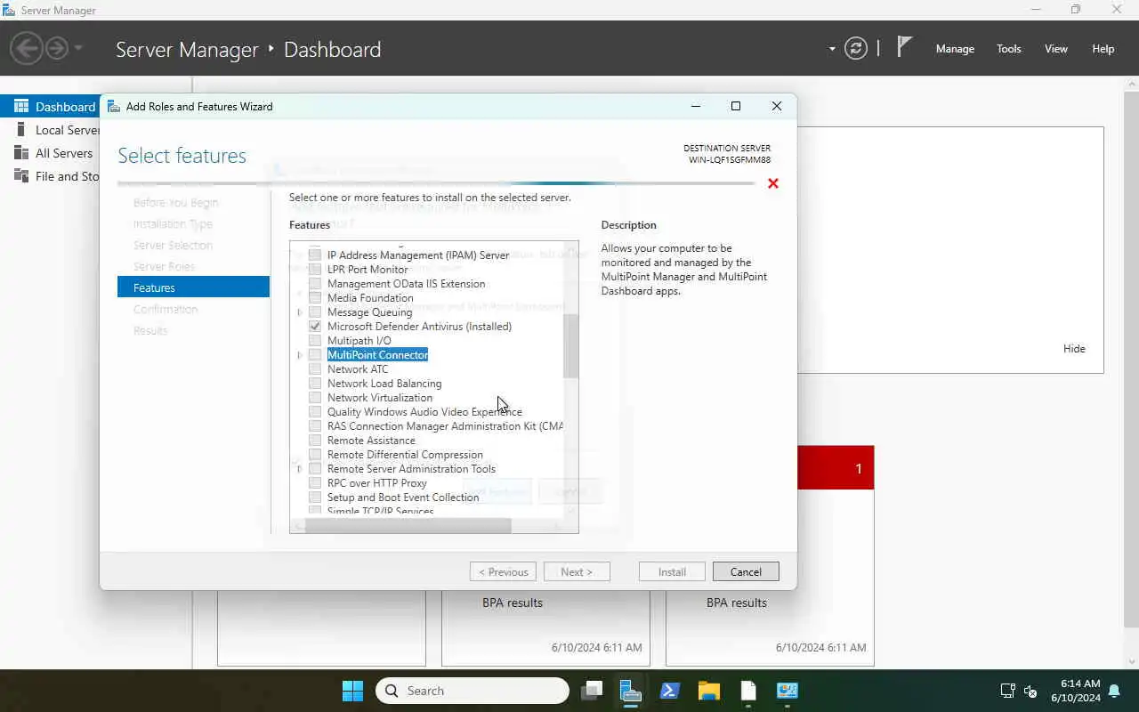Check Message Queuing checkbox
The height and width of the screenshot is (712, 1139).
(x=315, y=312)
